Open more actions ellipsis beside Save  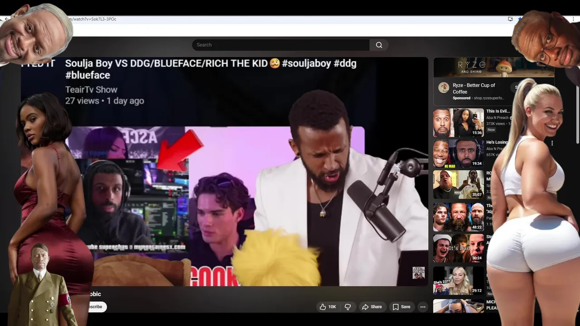tap(423, 307)
